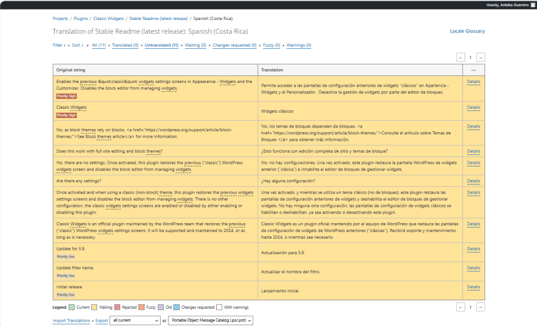Screen dimensions: 537x326
Task: Expand the Filter options
Action: pos(59,45)
